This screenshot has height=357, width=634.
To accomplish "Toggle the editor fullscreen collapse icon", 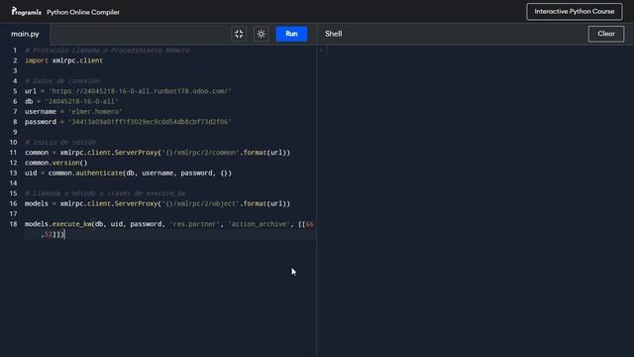I will click(x=239, y=34).
